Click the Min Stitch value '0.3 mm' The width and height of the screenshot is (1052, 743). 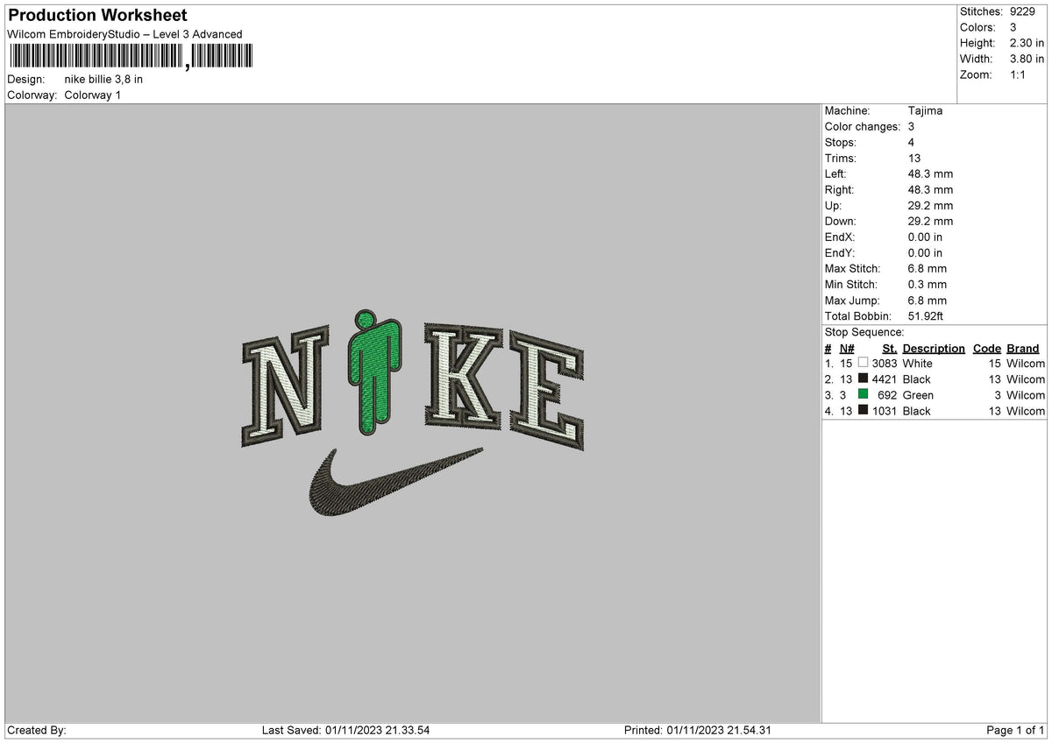click(928, 284)
